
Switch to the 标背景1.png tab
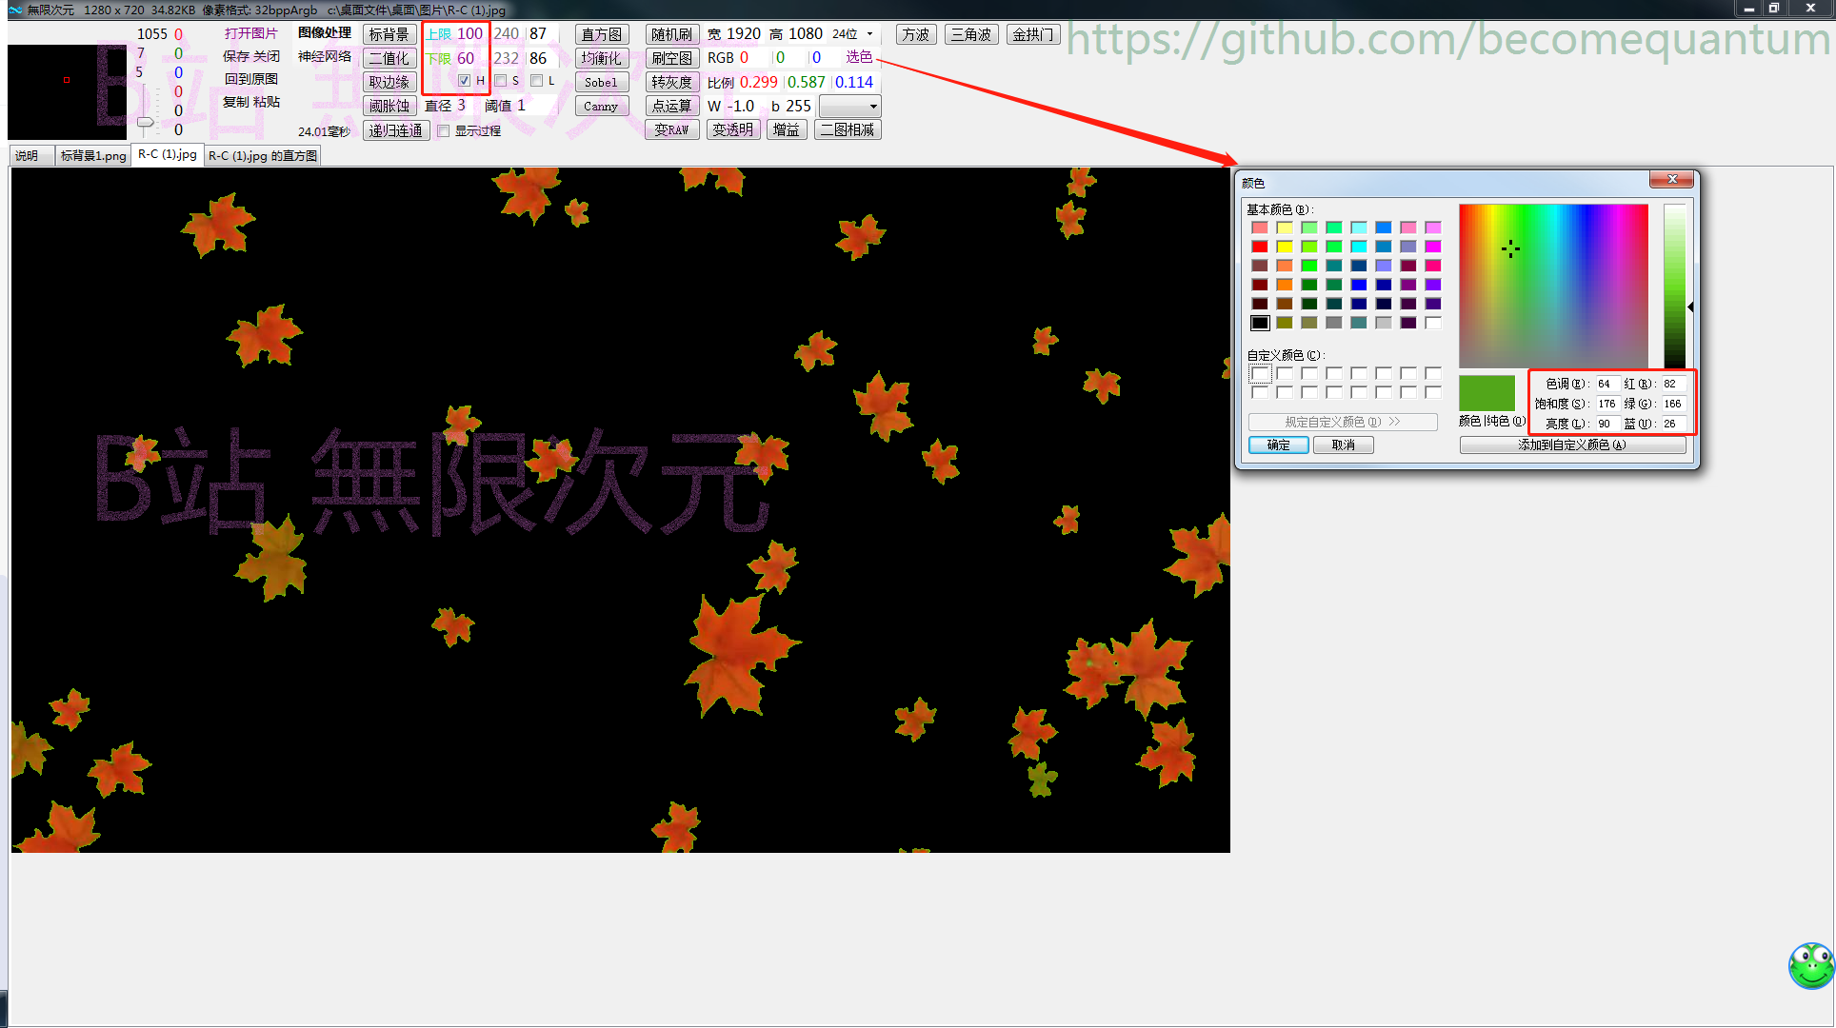92,155
